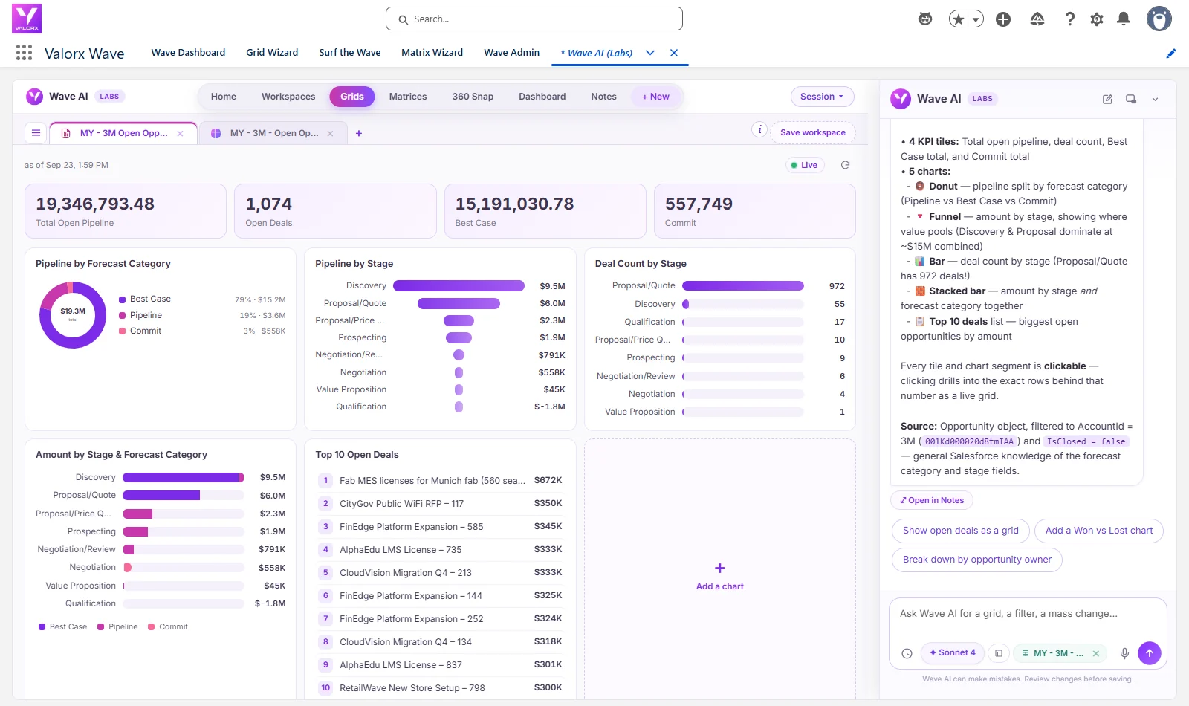Refresh the dashboard data icon
This screenshot has width=1189, height=706.
click(x=845, y=165)
